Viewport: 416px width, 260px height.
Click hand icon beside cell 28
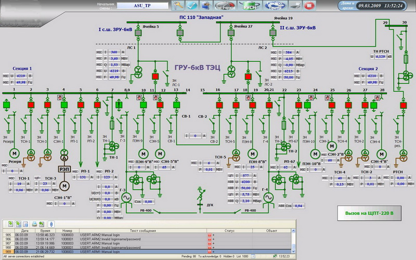pyautogui.click(x=378, y=98)
